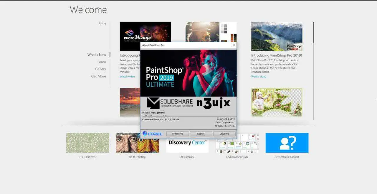Close the About PaintShop Pro dialog
The width and height of the screenshot is (377, 194).
pos(234,45)
